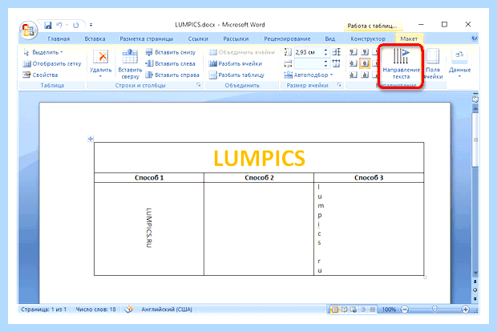Screen dimensions: 497x332
Task: Click Число слов: 18 word count
Action: click(x=95, y=310)
